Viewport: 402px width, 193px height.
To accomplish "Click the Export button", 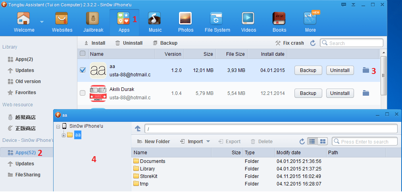I will pyautogui.click(x=229, y=142).
